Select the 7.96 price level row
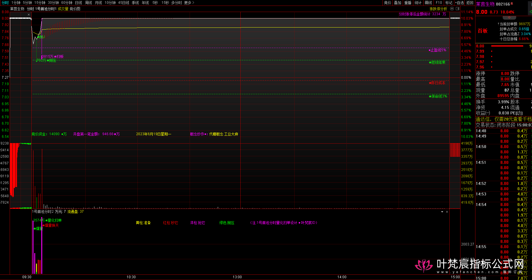The width and height of the screenshot is (532, 280). click(504, 67)
